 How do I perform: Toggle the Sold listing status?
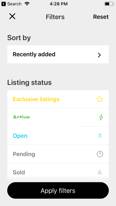(x=58, y=172)
